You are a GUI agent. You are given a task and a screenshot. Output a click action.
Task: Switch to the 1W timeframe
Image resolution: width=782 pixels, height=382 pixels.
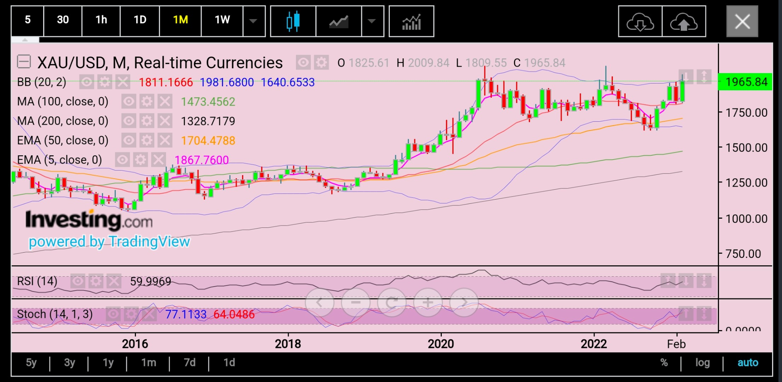pyautogui.click(x=222, y=21)
